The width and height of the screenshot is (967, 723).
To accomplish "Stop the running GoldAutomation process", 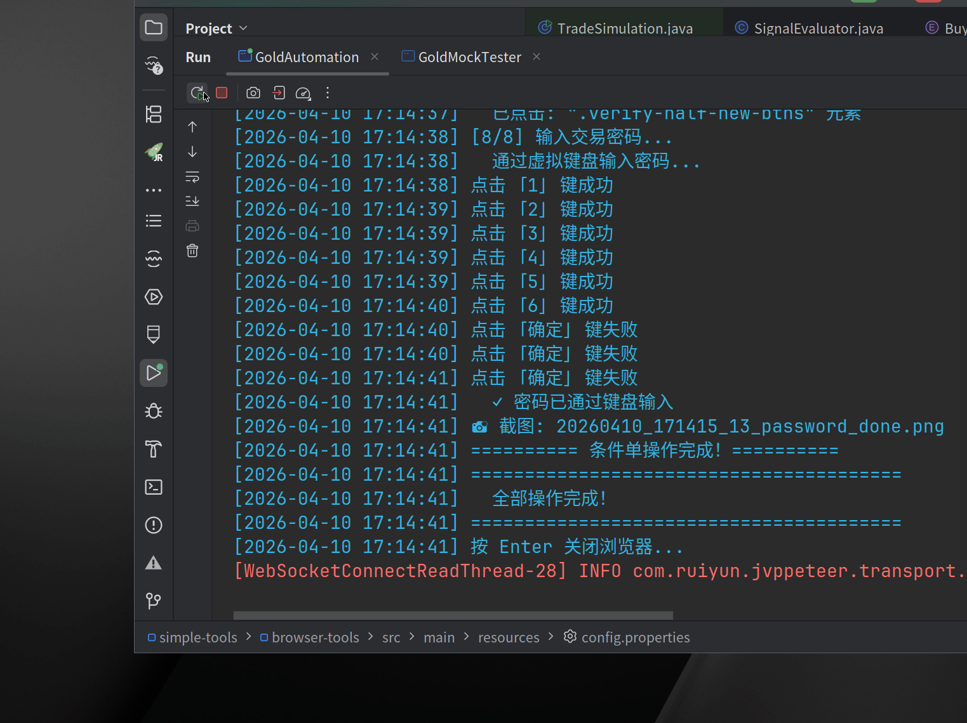I will pos(222,93).
